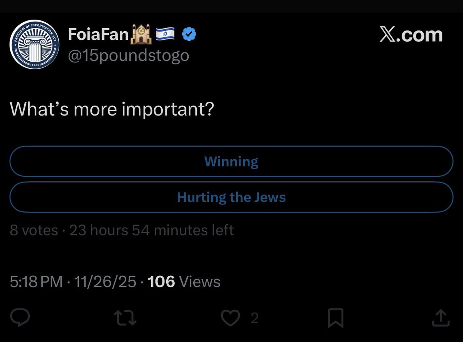View the 106 Views analytics
Viewport: 463px width, 342px height.
(184, 282)
